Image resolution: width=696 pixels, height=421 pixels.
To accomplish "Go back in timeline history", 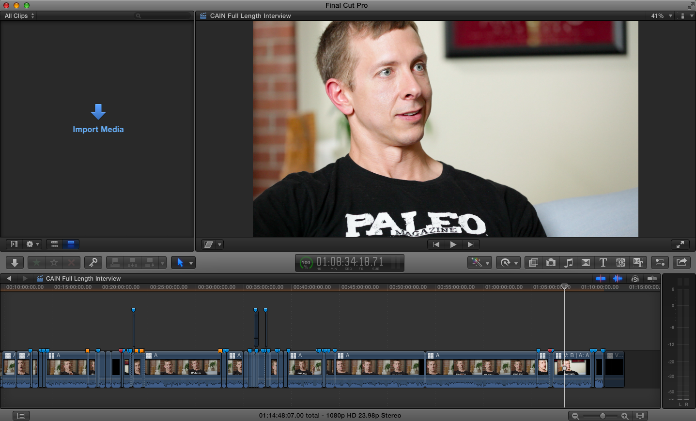I will coord(9,278).
